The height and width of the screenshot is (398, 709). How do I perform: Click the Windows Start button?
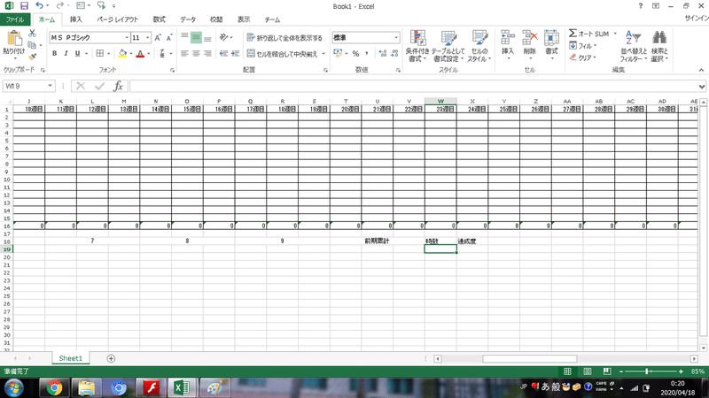point(14,388)
